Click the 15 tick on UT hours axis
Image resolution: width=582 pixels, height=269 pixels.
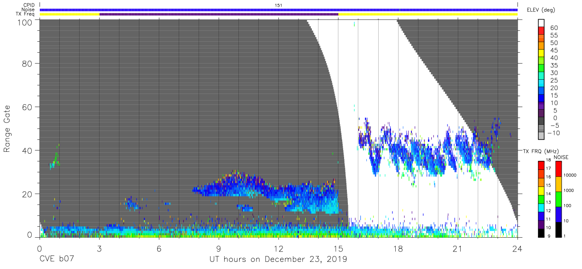click(x=338, y=249)
